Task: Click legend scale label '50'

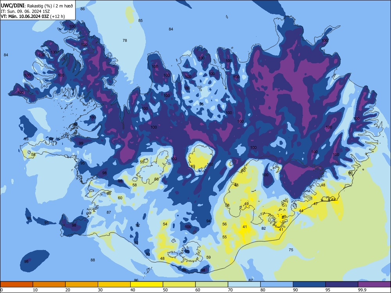Action: pos(165,290)
